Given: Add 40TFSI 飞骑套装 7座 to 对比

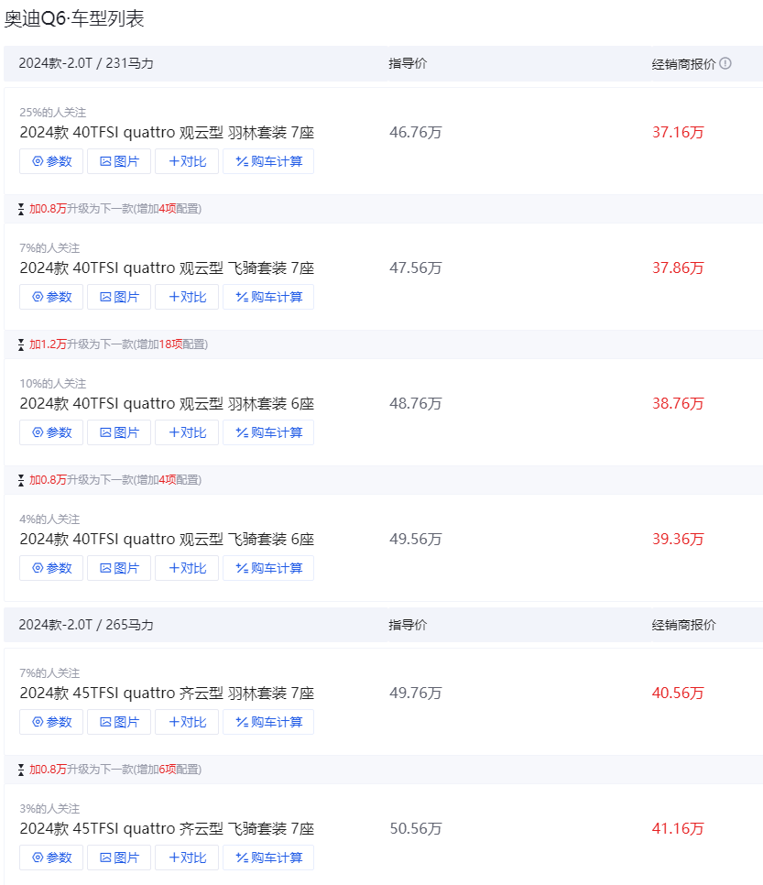Looking at the screenshot, I should click(x=187, y=297).
